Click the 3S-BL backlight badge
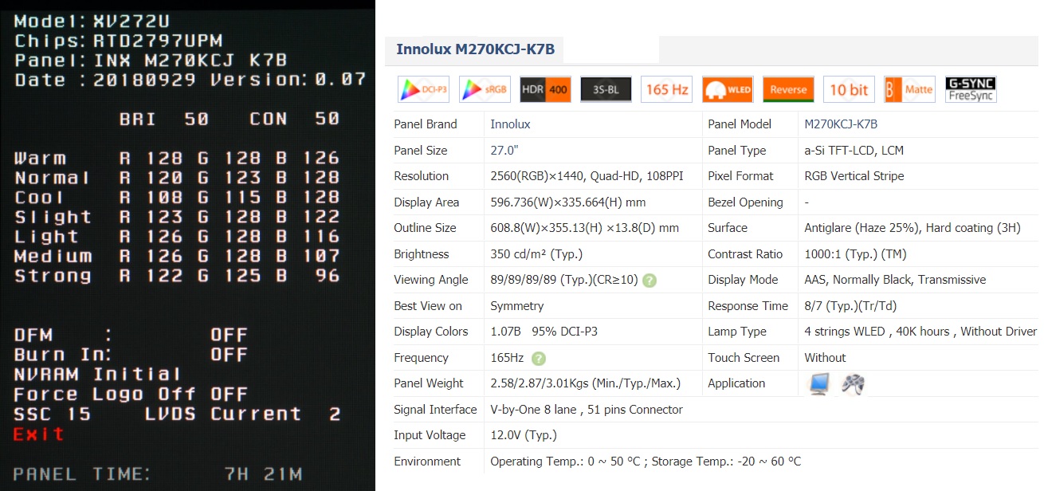This screenshot has height=491, width=1044. (x=606, y=89)
